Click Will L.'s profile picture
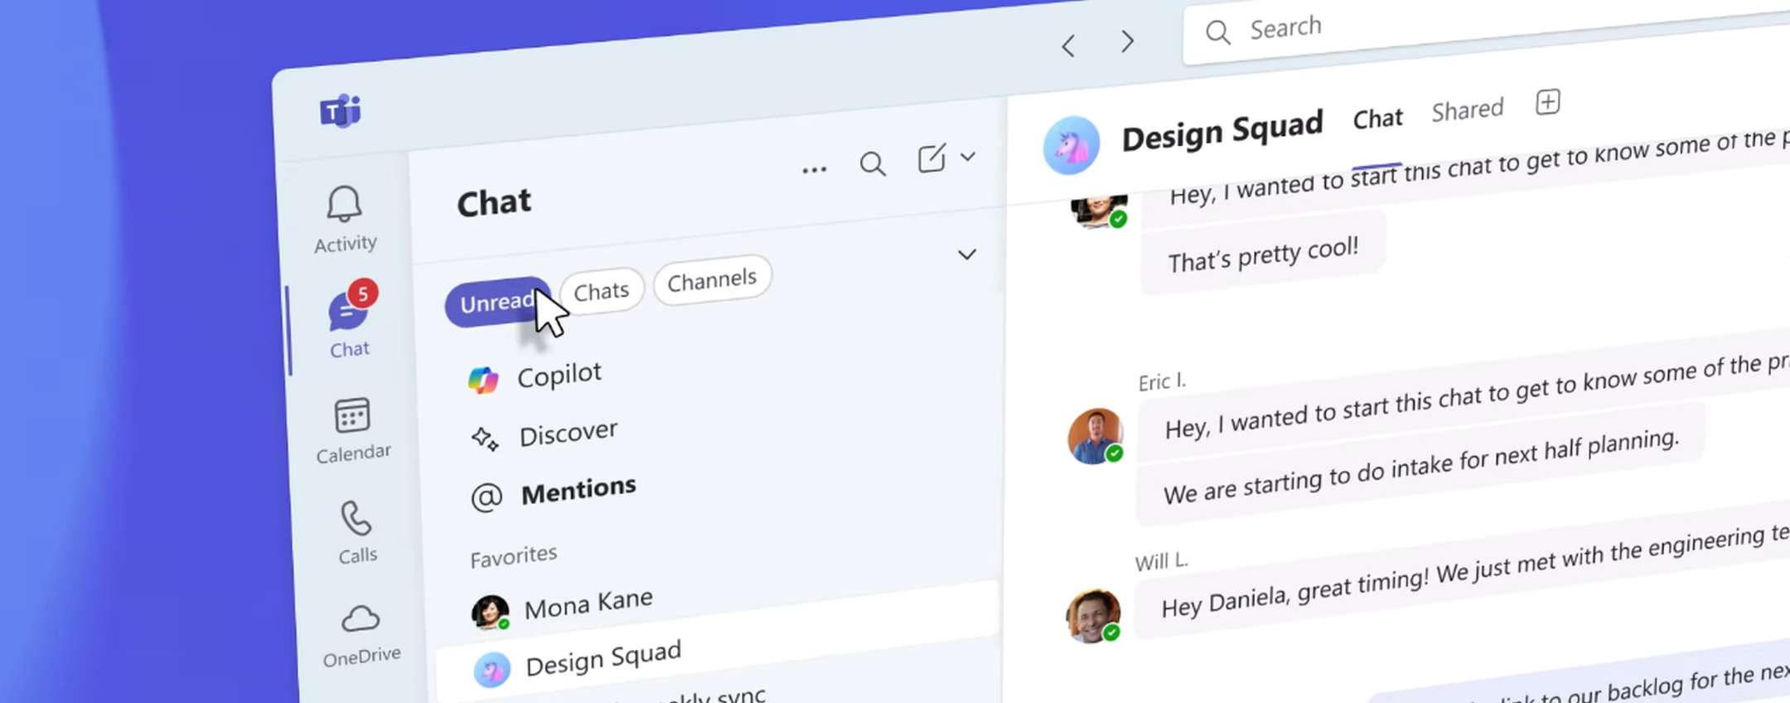1790x703 pixels. coord(1093,616)
